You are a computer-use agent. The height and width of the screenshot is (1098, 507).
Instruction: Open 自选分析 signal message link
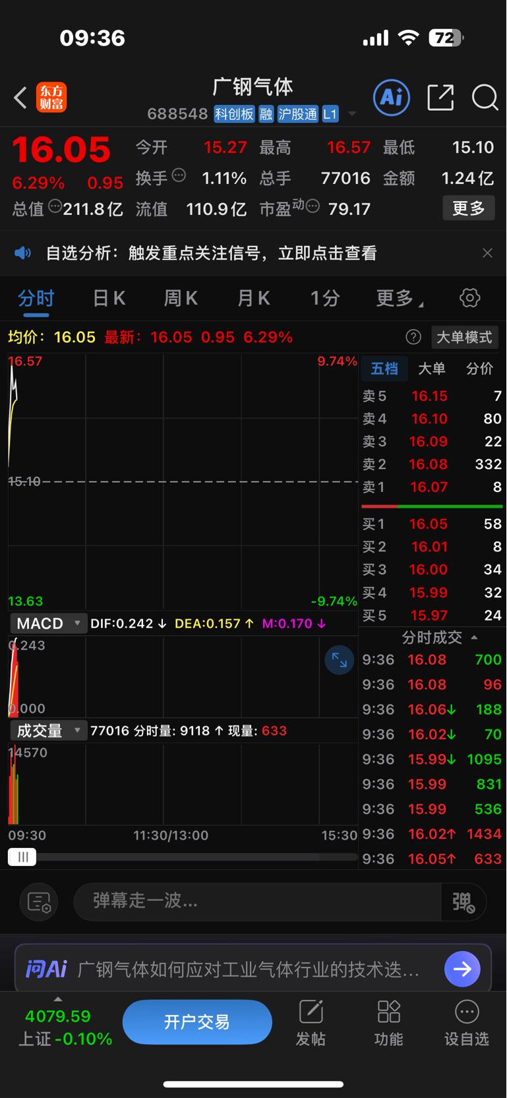[x=212, y=253]
